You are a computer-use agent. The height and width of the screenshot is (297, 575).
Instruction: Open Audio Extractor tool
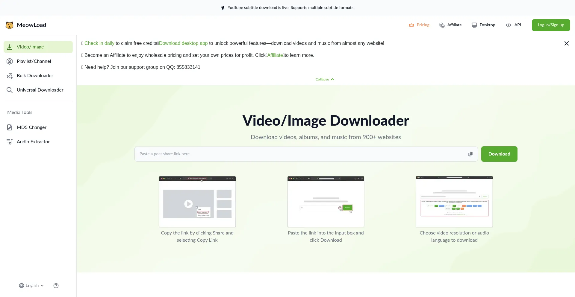pos(38,142)
